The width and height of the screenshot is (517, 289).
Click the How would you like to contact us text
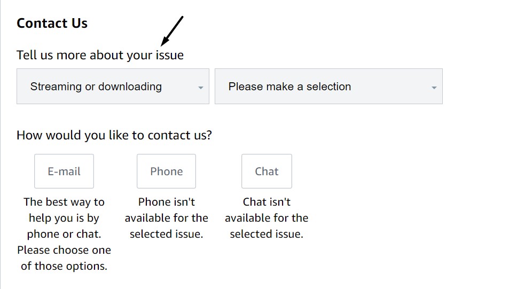point(114,135)
